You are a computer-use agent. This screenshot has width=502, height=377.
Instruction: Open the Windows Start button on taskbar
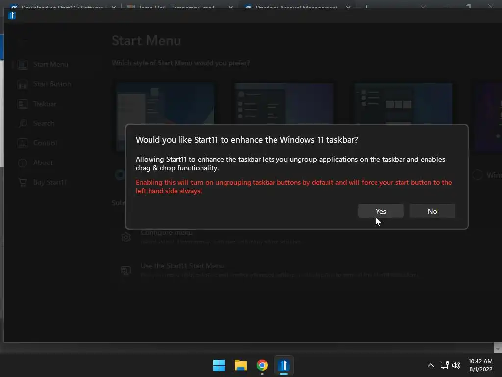(x=219, y=365)
